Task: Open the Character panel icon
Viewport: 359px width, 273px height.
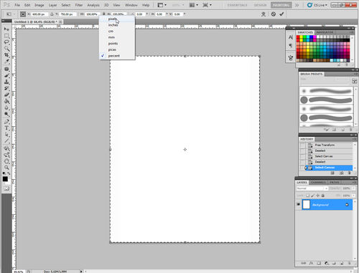Action: (291, 37)
